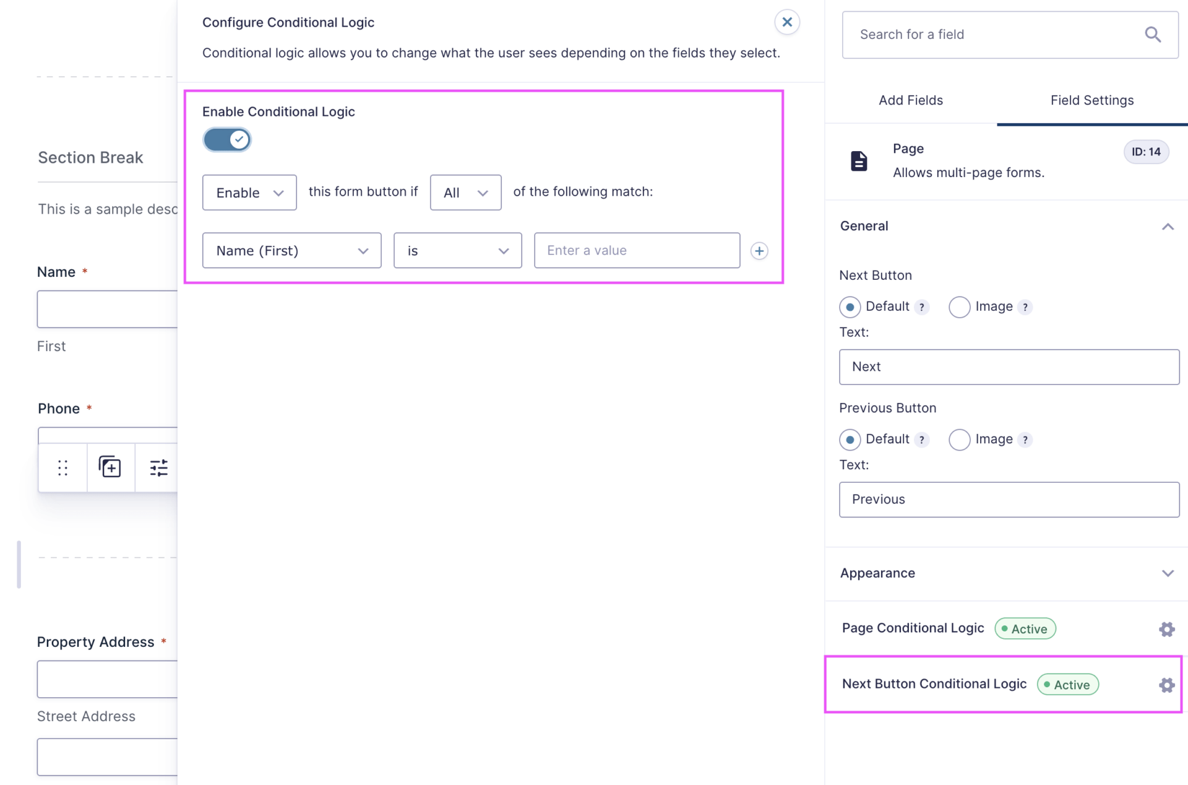
Task: Close the Configure Conditional Logic panel
Action: pos(786,22)
